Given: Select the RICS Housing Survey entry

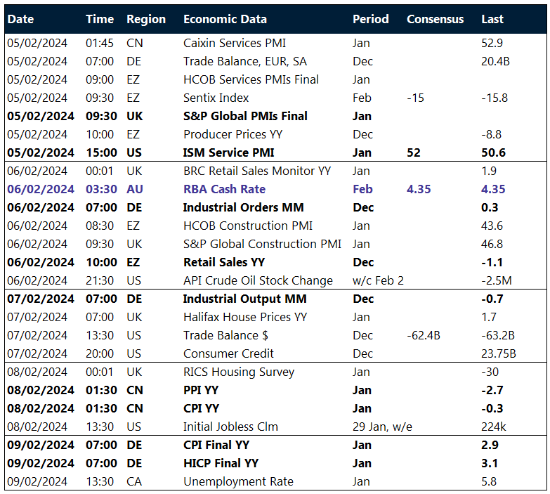Looking at the screenshot, I should pyautogui.click(x=239, y=372).
